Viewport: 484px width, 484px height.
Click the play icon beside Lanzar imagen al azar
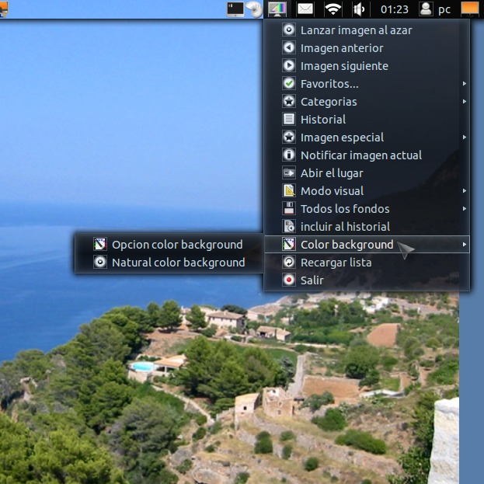coord(289,30)
